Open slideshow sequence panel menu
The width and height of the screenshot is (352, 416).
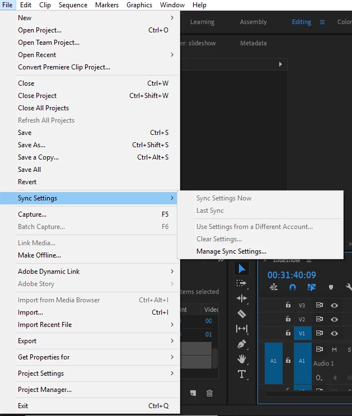[309, 261]
